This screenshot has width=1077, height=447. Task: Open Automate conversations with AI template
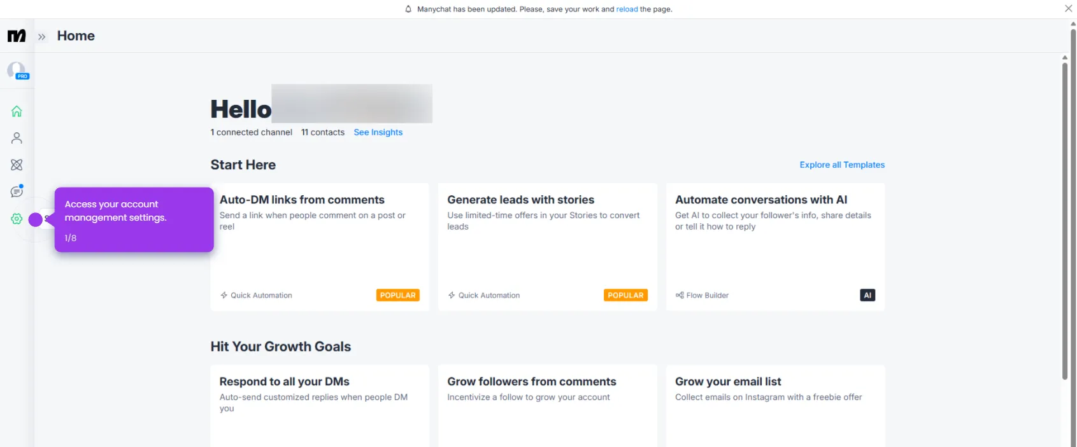pyautogui.click(x=775, y=247)
